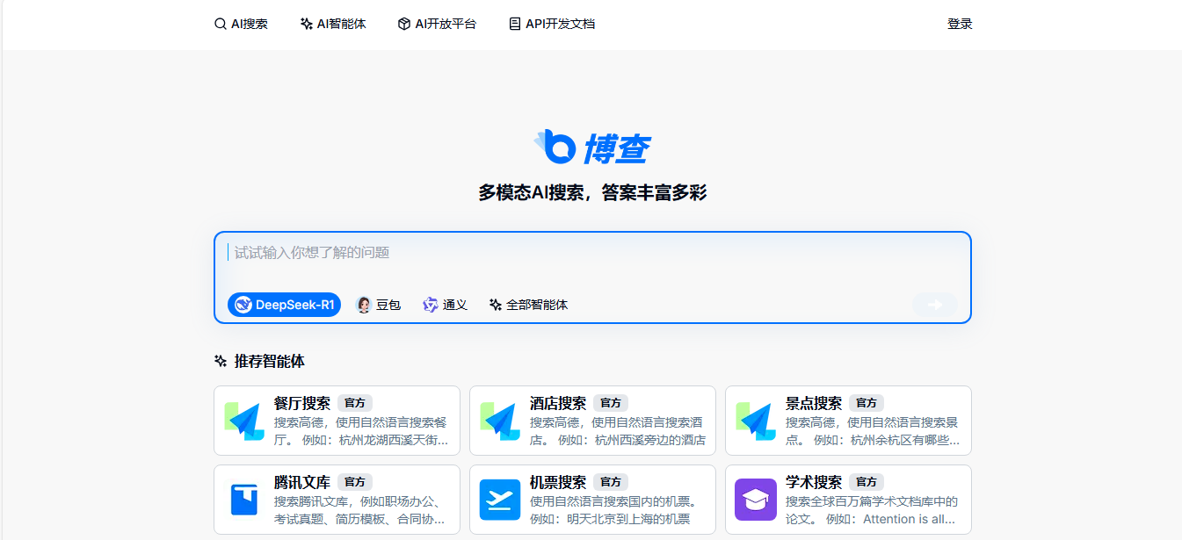Click the 官方 badge on 景点搜索
Screen dimensions: 1182x540
[x=867, y=403]
